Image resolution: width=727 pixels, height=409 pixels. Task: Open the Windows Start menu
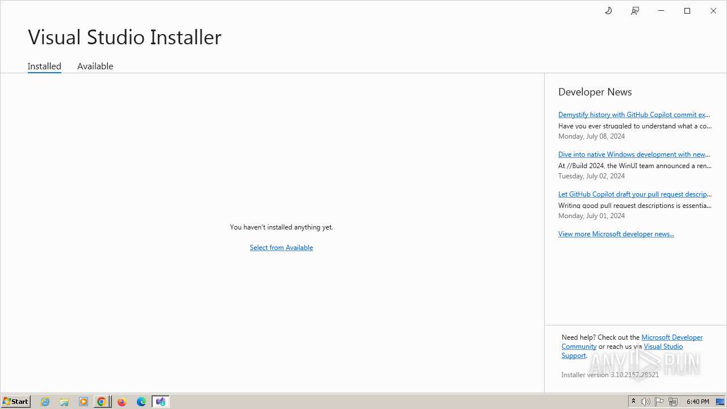(15, 402)
